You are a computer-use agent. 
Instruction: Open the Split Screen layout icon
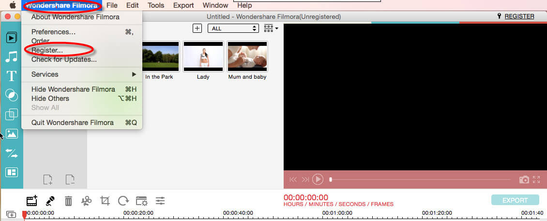(12, 172)
